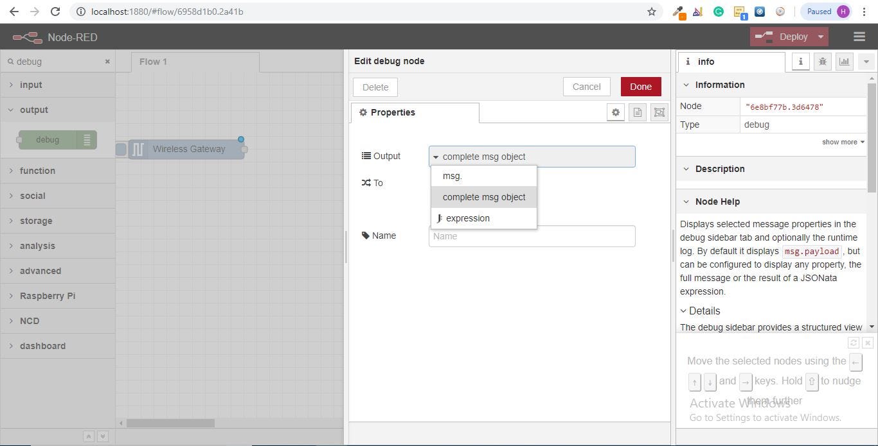This screenshot has height=446, width=878.
Task: Click the Node-RED logo in header
Action: coord(26,37)
